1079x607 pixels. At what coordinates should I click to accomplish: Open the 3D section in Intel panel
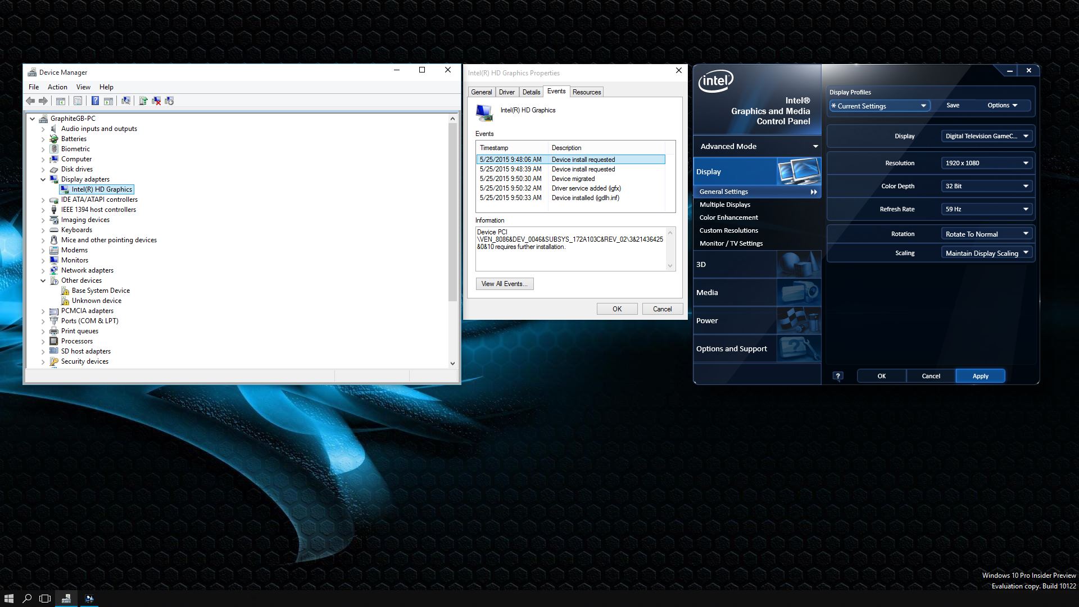(x=757, y=264)
